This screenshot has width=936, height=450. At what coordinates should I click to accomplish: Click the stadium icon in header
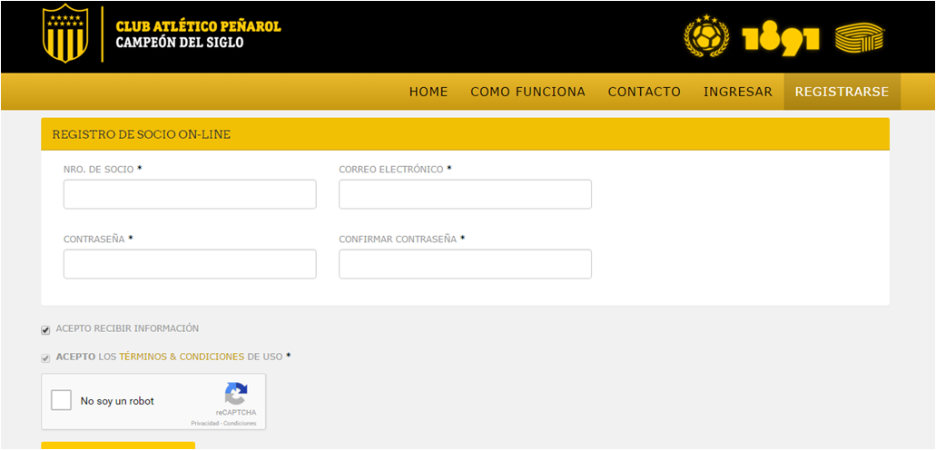(860, 38)
